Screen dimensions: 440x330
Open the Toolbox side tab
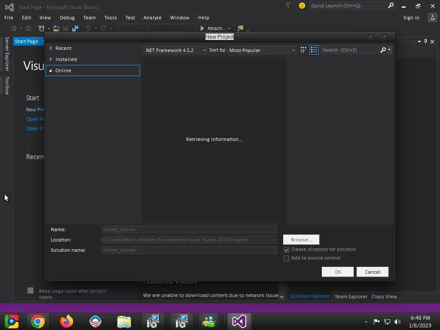click(7, 86)
